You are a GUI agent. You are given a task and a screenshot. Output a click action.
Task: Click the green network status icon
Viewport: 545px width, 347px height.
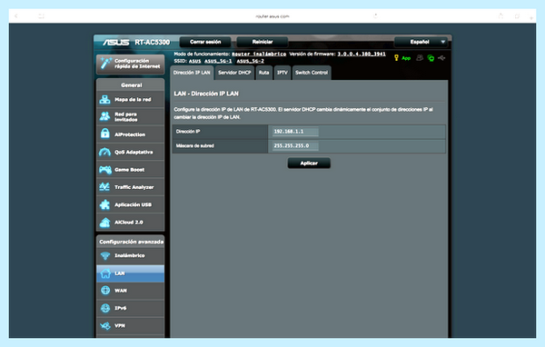click(431, 58)
